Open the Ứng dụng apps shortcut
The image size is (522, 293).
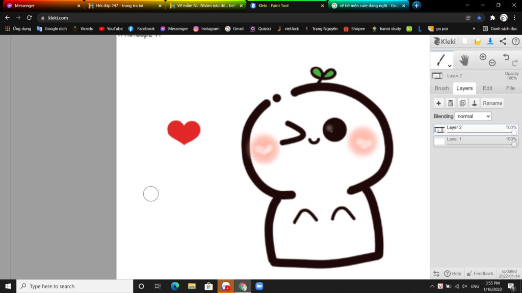click(18, 28)
